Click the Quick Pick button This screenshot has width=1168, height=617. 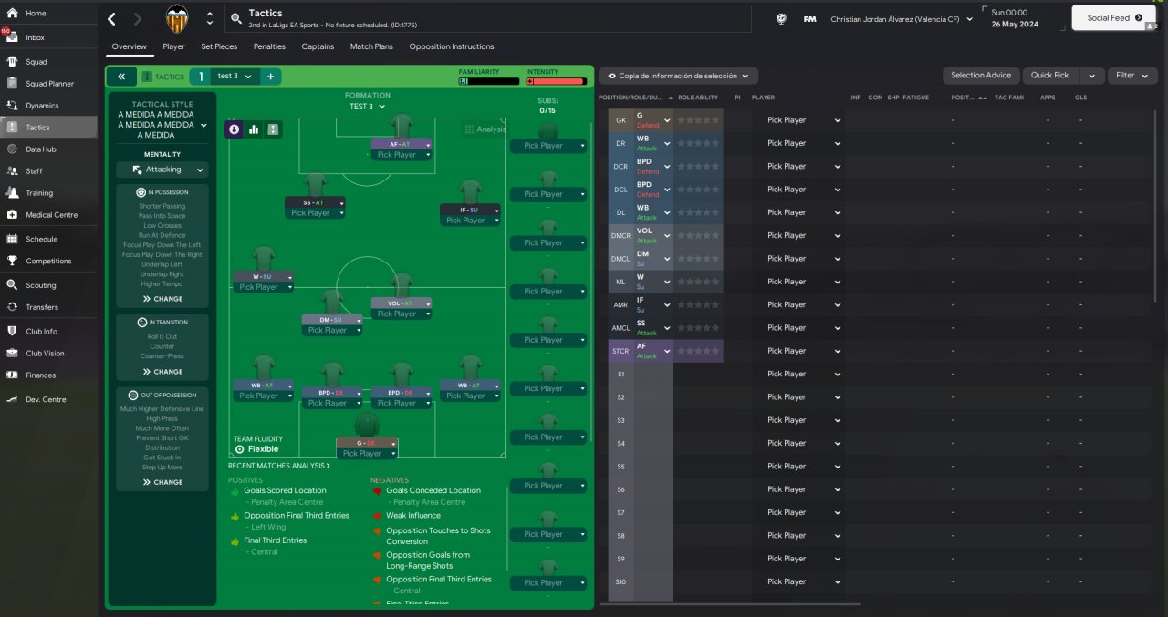point(1049,76)
